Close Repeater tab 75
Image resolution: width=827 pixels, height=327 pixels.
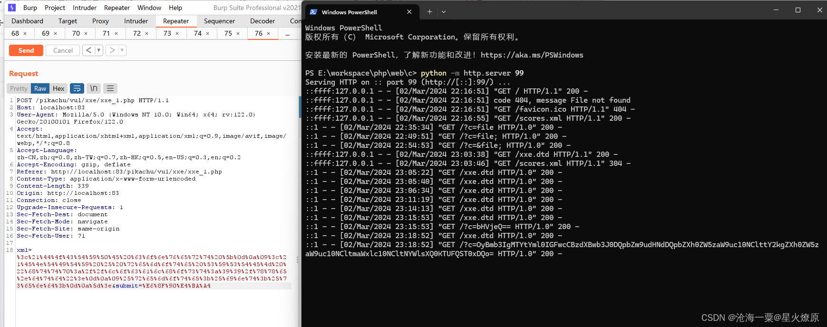pyautogui.click(x=238, y=34)
